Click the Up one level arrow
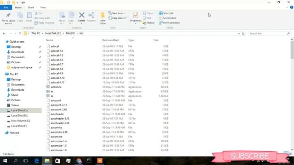The image size is (294, 165). pos(20,33)
